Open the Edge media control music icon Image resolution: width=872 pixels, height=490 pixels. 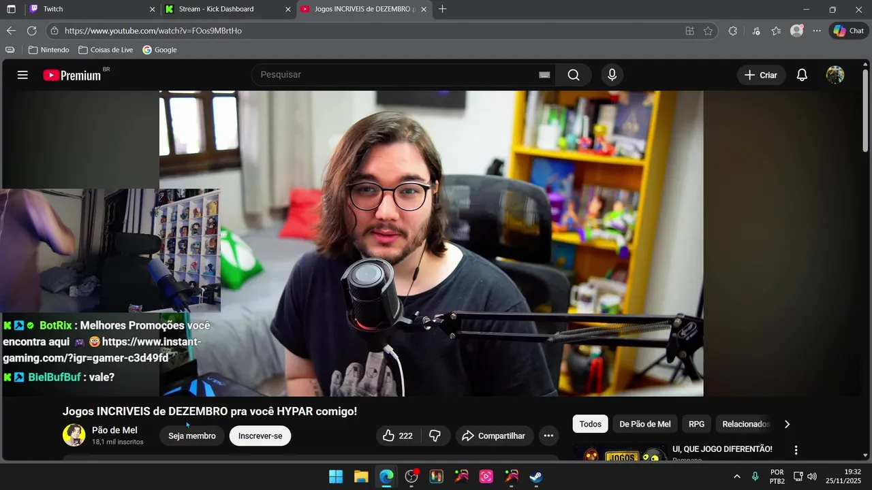click(756, 31)
